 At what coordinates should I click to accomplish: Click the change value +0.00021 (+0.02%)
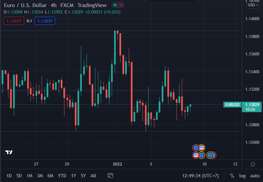(103, 12)
